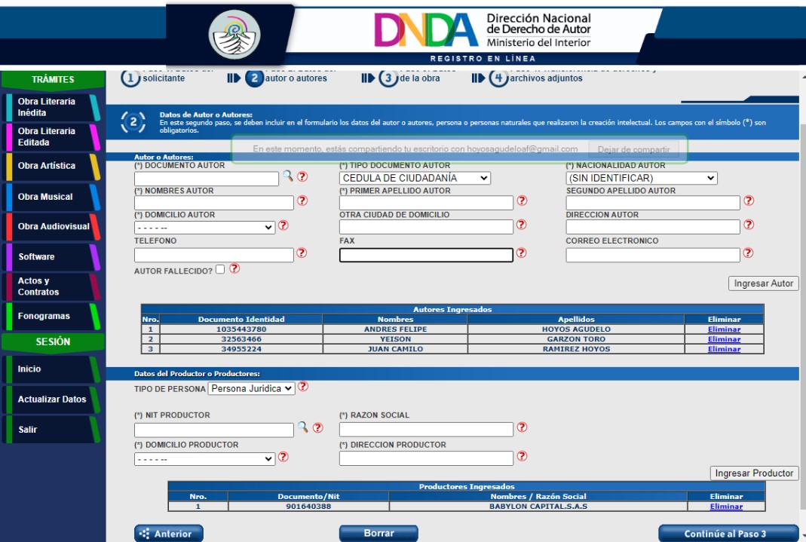Open Domicilio Autor dropdown
Screen dimensions: 806x542
(204, 227)
